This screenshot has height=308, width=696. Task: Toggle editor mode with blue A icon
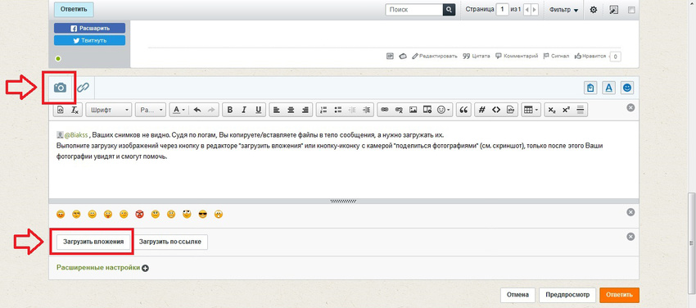608,88
